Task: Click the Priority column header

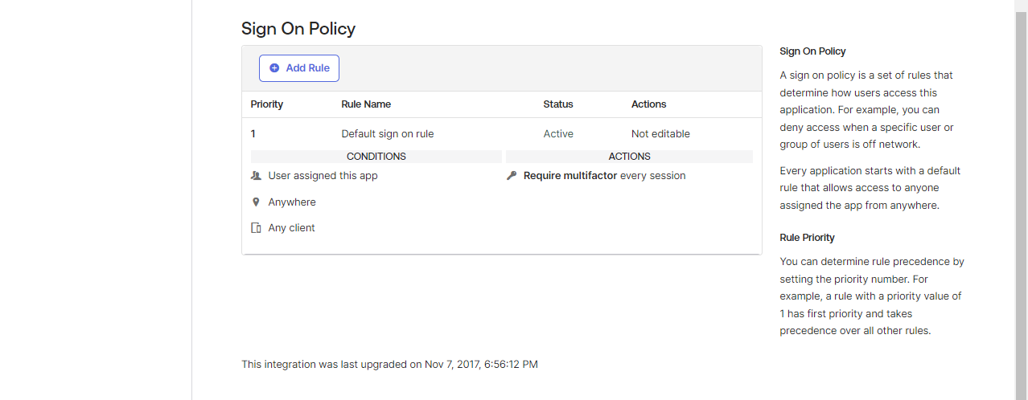Action: click(266, 104)
